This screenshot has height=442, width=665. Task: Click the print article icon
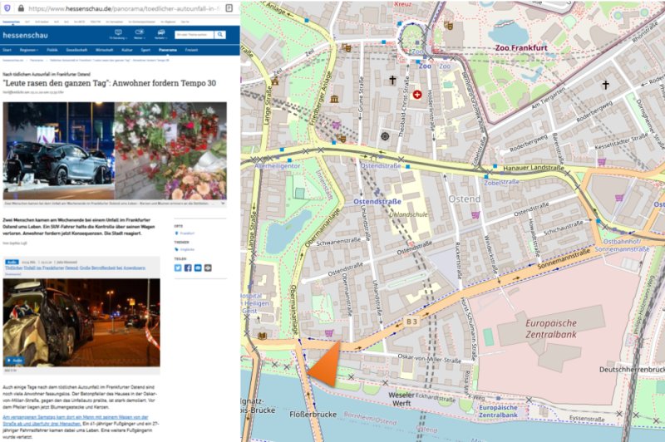pyautogui.click(x=208, y=268)
